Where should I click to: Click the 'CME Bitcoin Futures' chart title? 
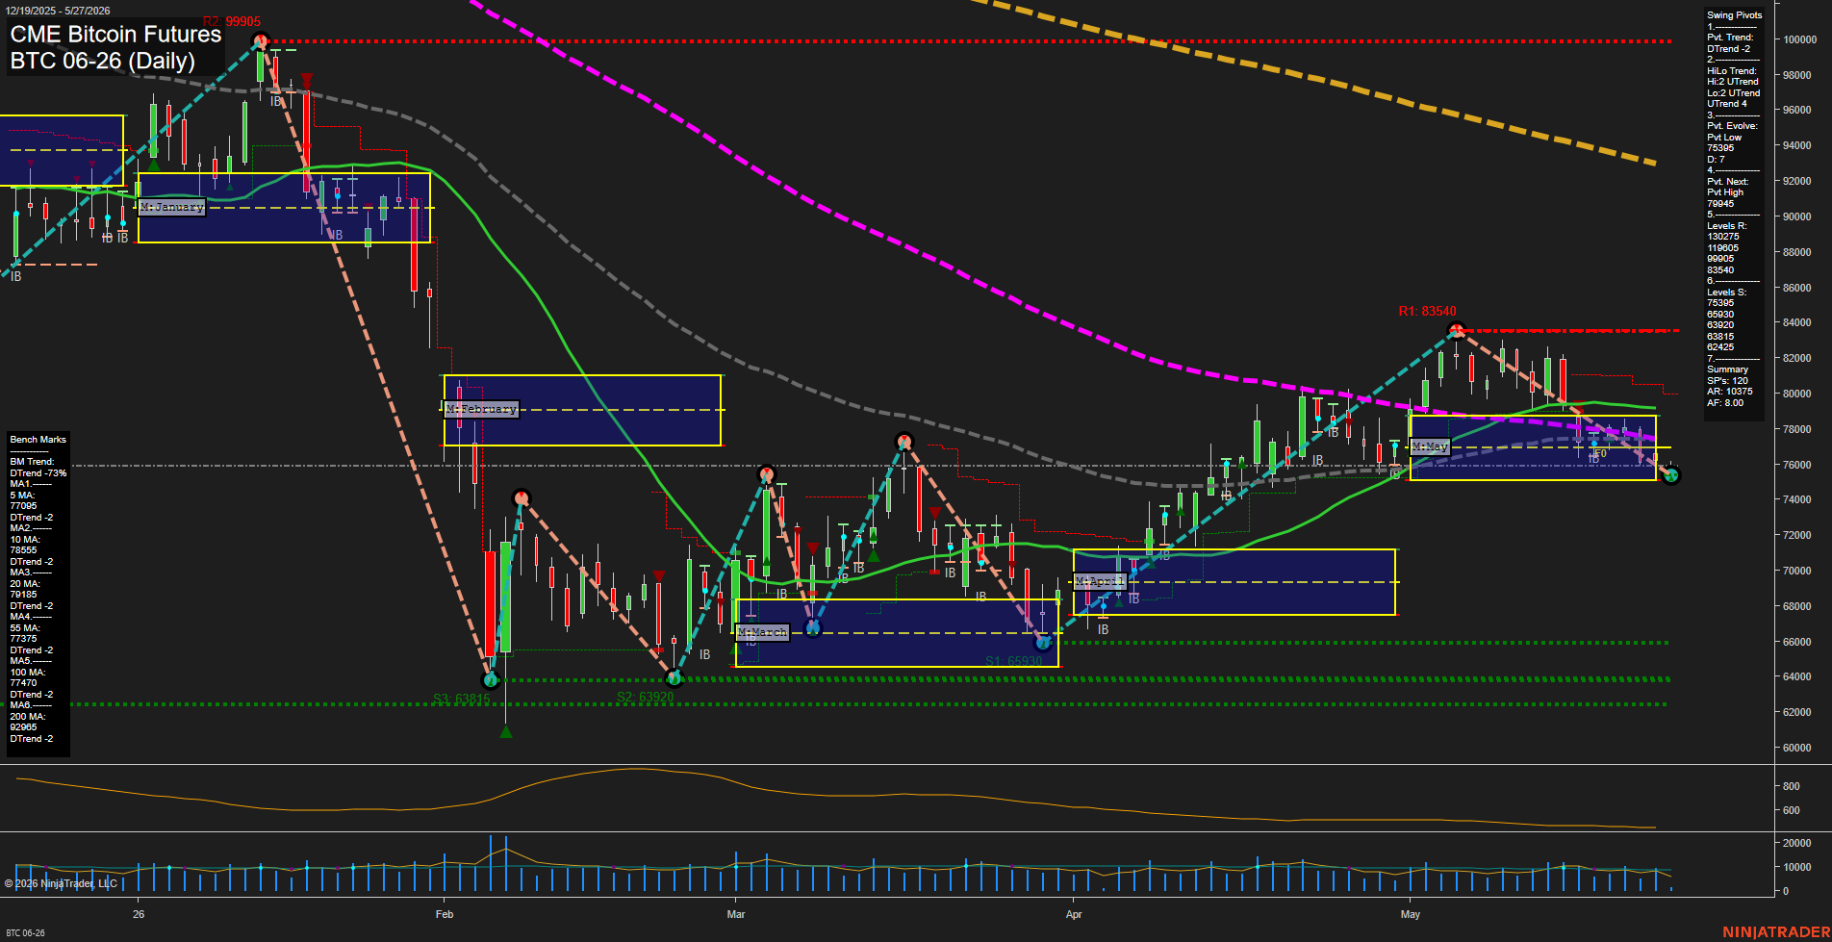pos(115,35)
